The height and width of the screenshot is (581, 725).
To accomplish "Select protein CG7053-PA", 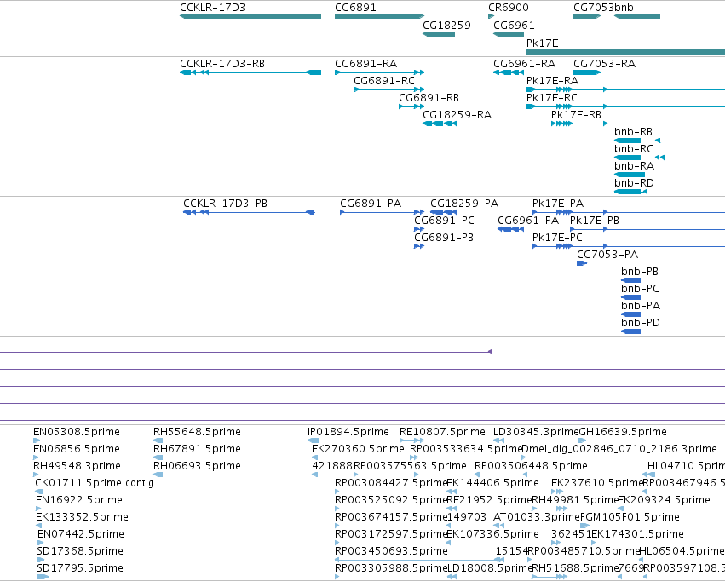I will tap(582, 263).
